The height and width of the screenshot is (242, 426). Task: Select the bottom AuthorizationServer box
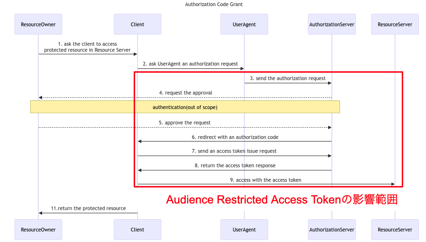pos(332,230)
